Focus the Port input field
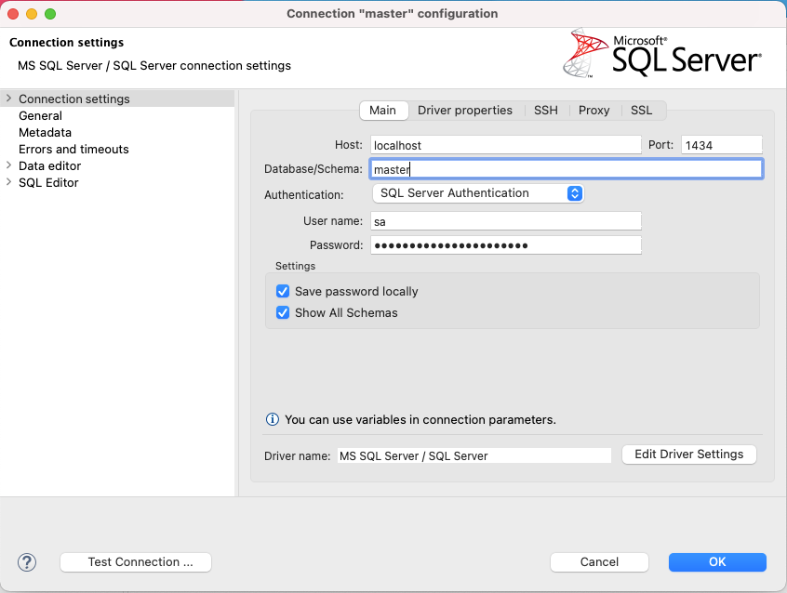 [721, 145]
